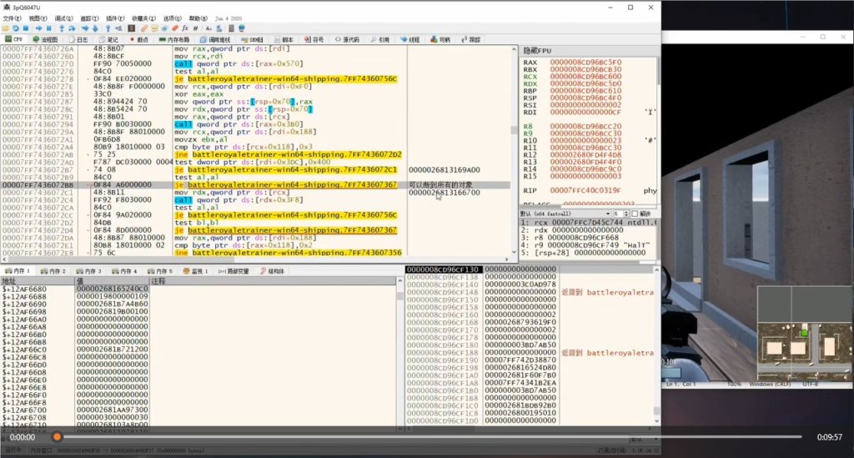The width and height of the screenshot is (854, 458).
Task: Open the 默认 (x64 fastcall) calling convention dropdown
Action: (565, 214)
